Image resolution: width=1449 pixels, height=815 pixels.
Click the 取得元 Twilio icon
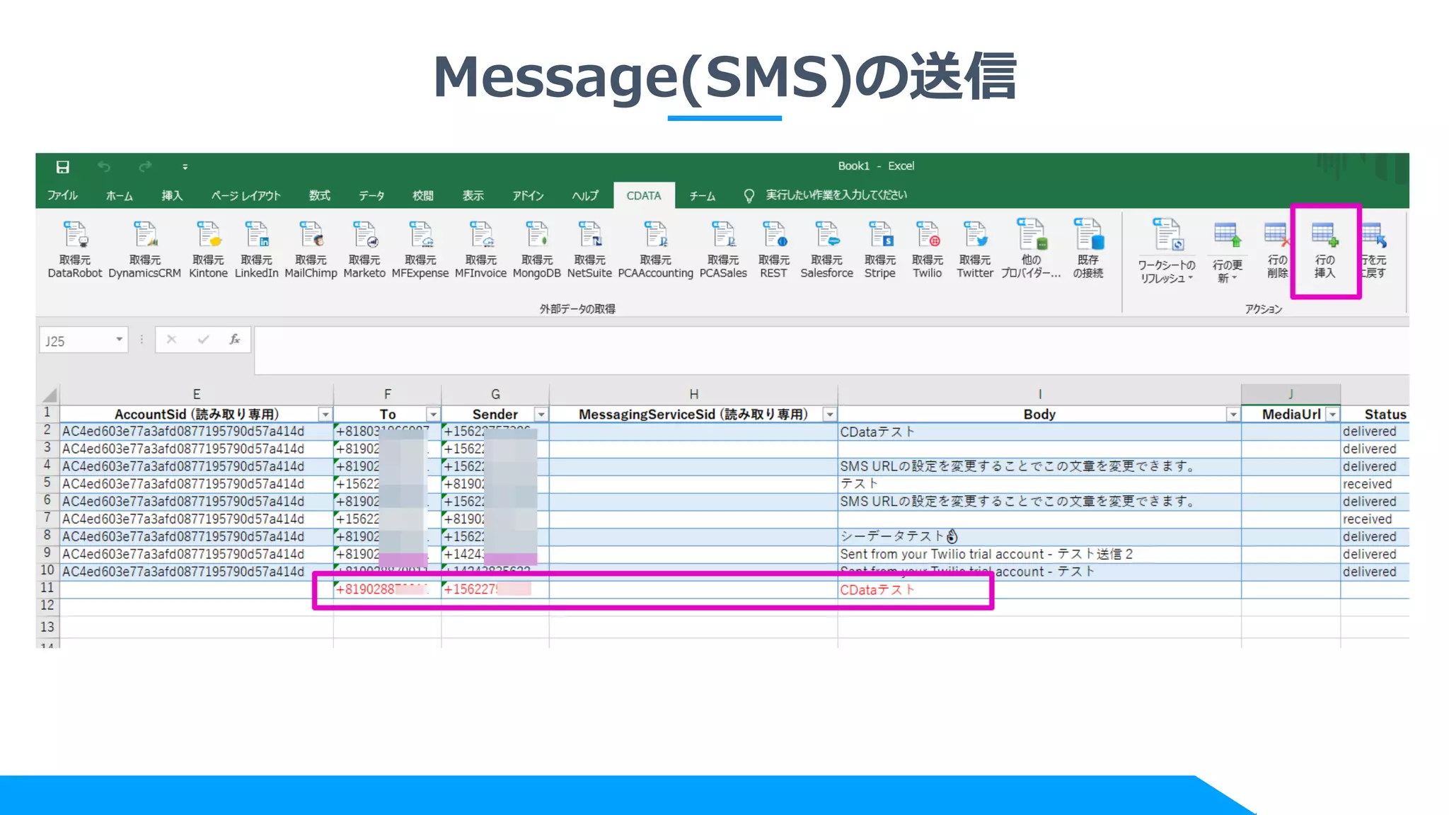coord(928,249)
